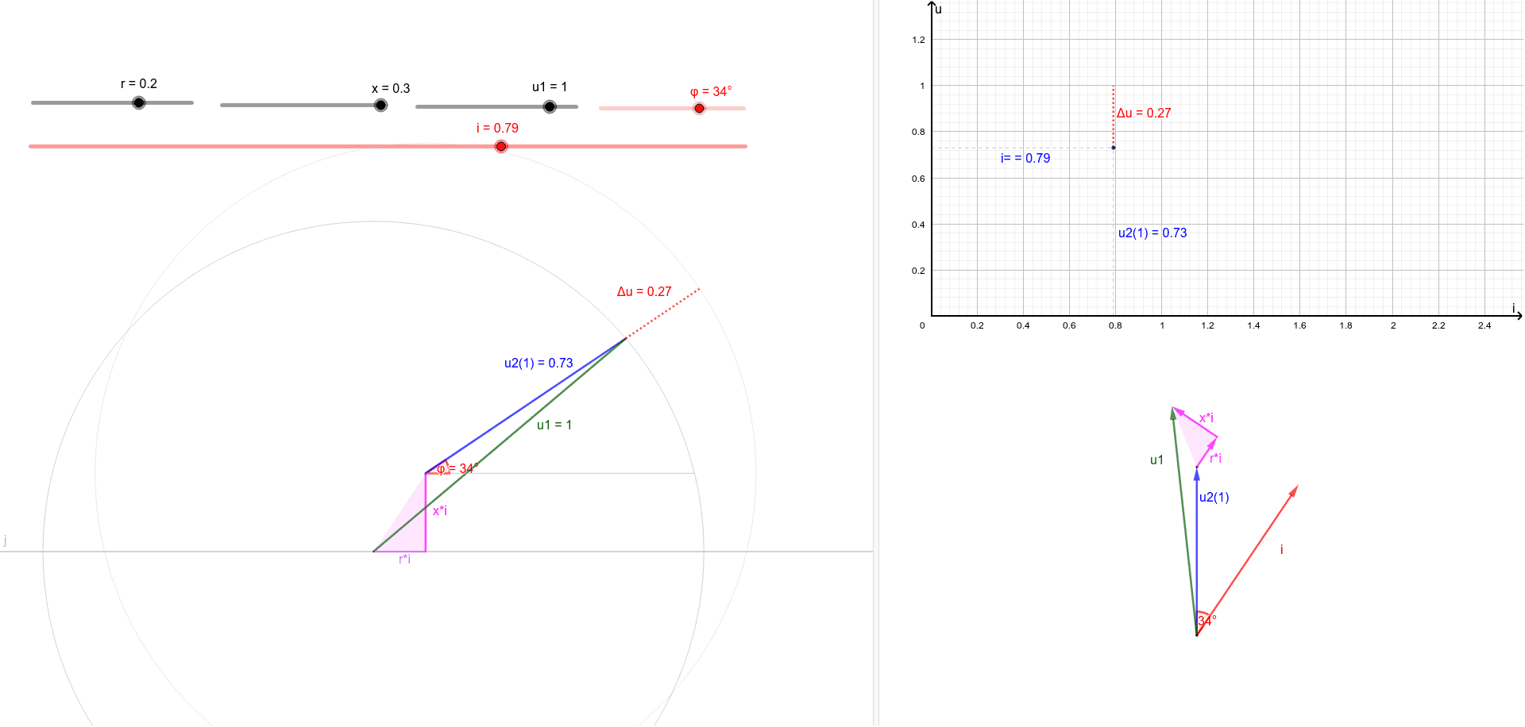This screenshot has width=1525, height=727.
Task: Click the 'i= = 0.79' label in the graph
Action: 1025,158
